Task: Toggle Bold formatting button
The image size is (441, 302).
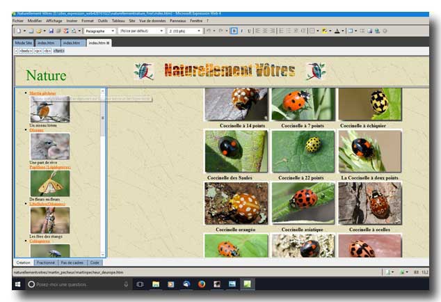Action: pos(234,31)
